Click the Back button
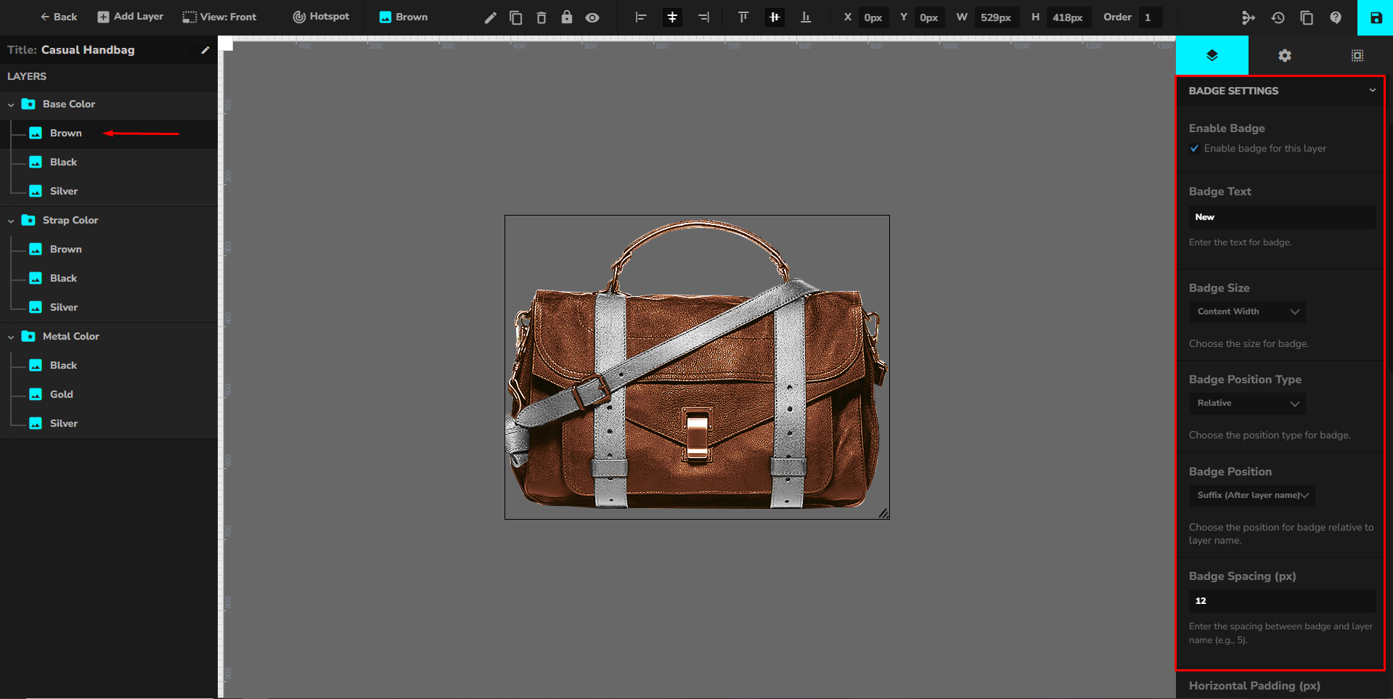The width and height of the screenshot is (1393, 699). [x=59, y=17]
